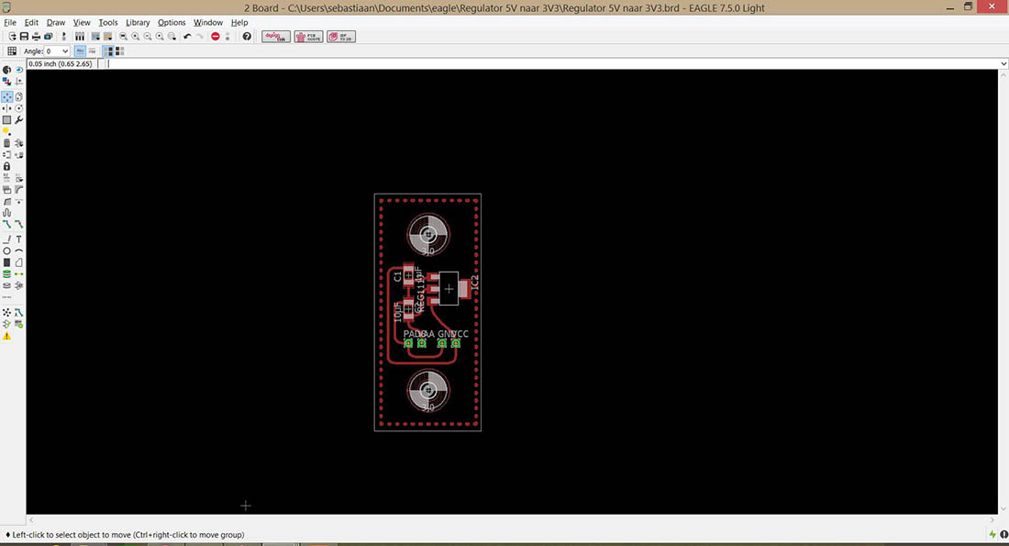Run the Ratsnest tool
The image size is (1009, 546).
coord(6,312)
